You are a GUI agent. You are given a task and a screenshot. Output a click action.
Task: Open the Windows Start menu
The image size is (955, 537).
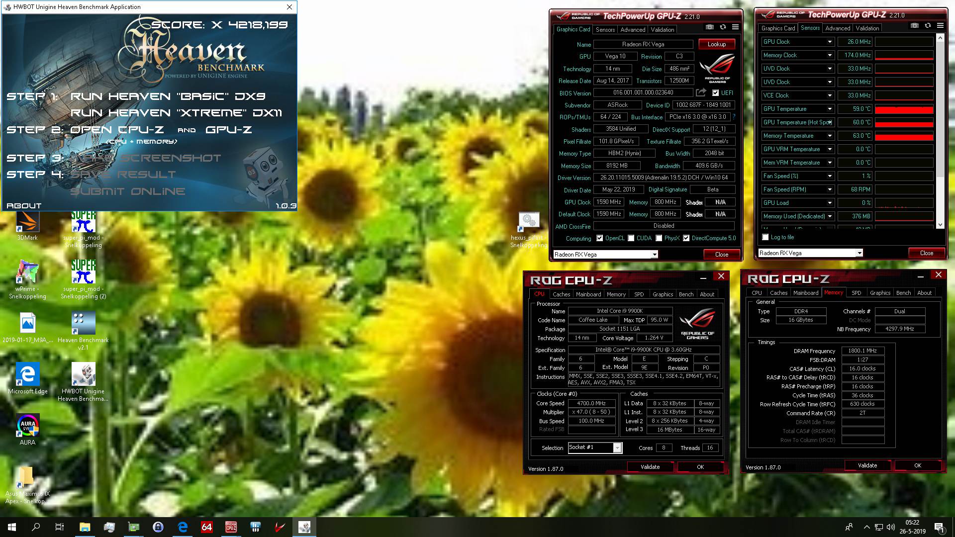click(x=12, y=527)
